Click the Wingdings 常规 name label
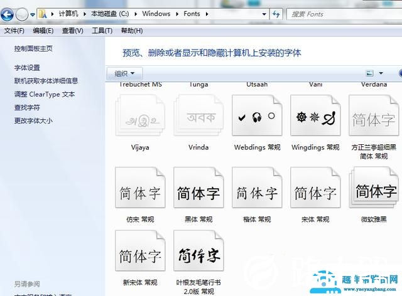 tap(315, 147)
